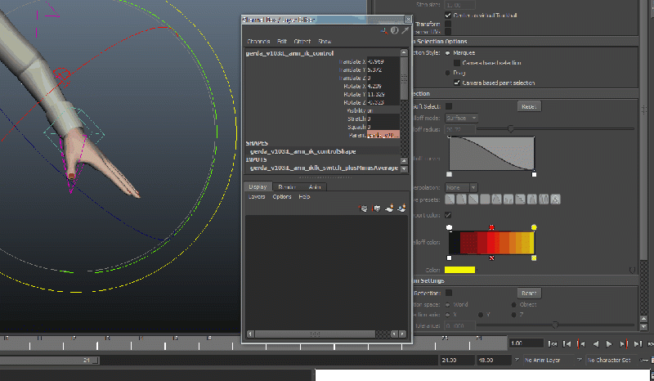
Task: Switch to the Anim layer tab
Action: click(315, 186)
